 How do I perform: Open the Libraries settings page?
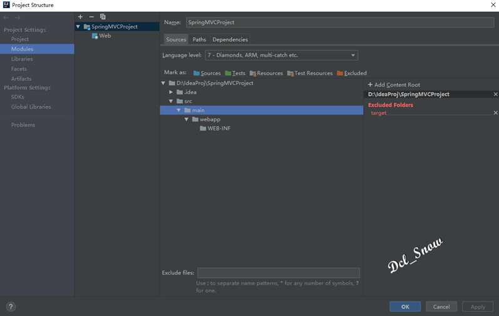[22, 59]
